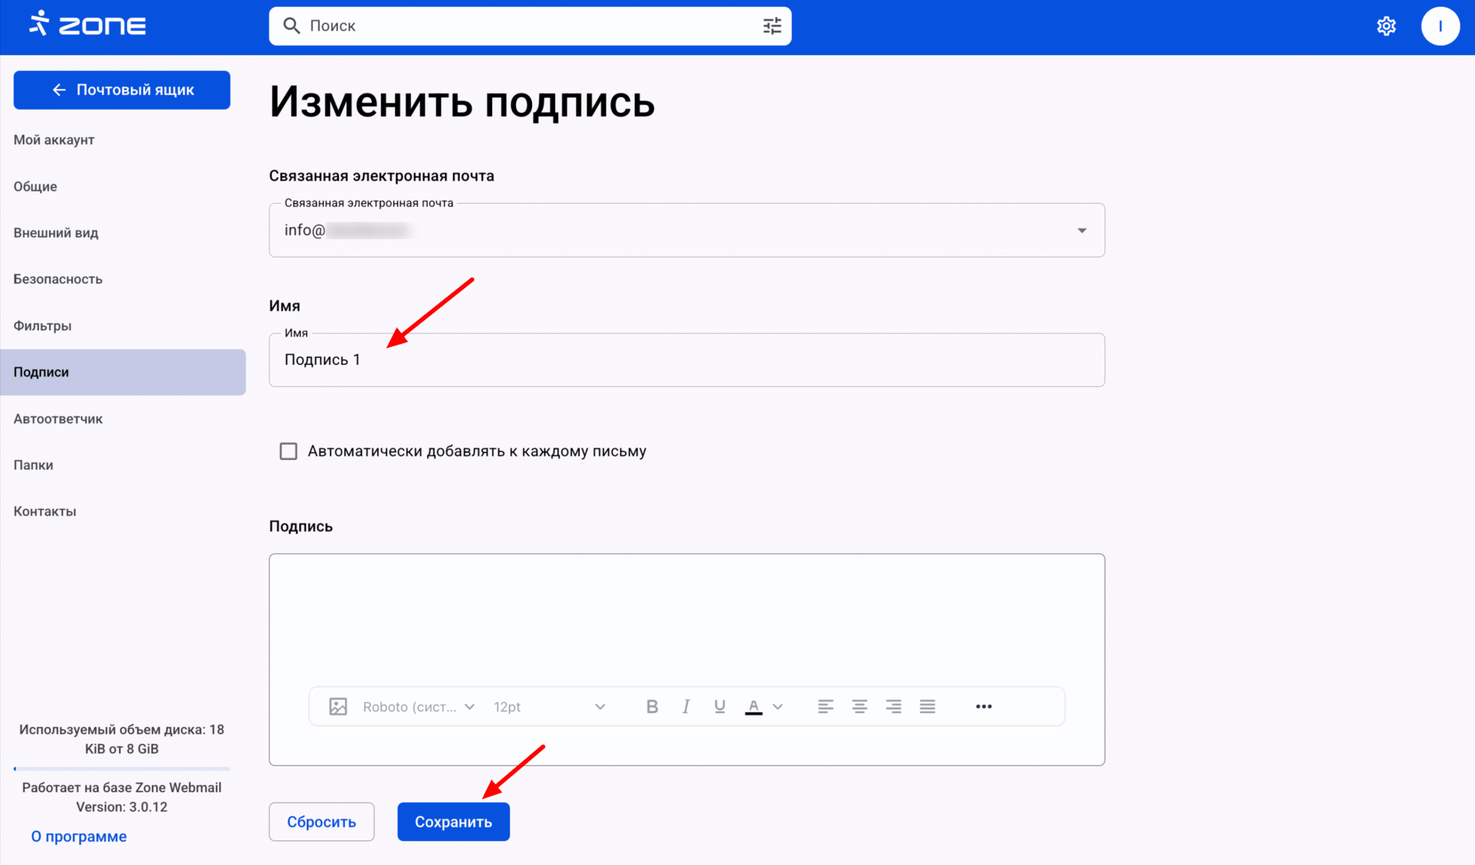
Task: Open settings gear icon in header
Action: [1386, 26]
